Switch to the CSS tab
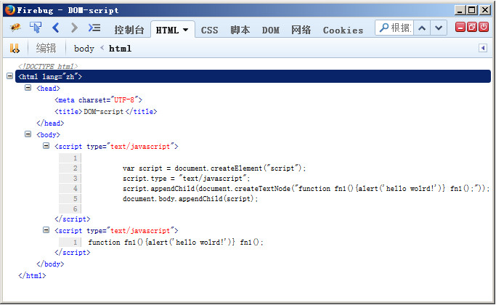Viewport: 496px width, 305px height. [x=209, y=30]
